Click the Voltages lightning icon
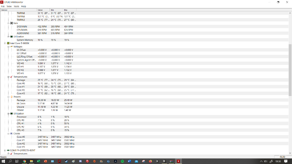The height and width of the screenshot is (164, 292). pyautogui.click(x=12, y=46)
